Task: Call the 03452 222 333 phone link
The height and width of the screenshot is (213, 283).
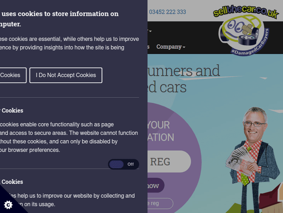Action: (167, 12)
